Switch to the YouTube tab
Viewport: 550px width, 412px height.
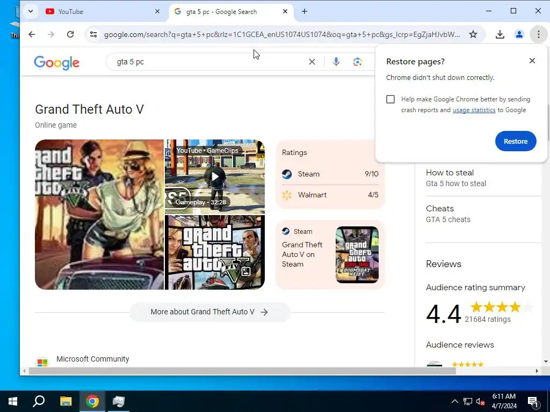[x=102, y=12]
